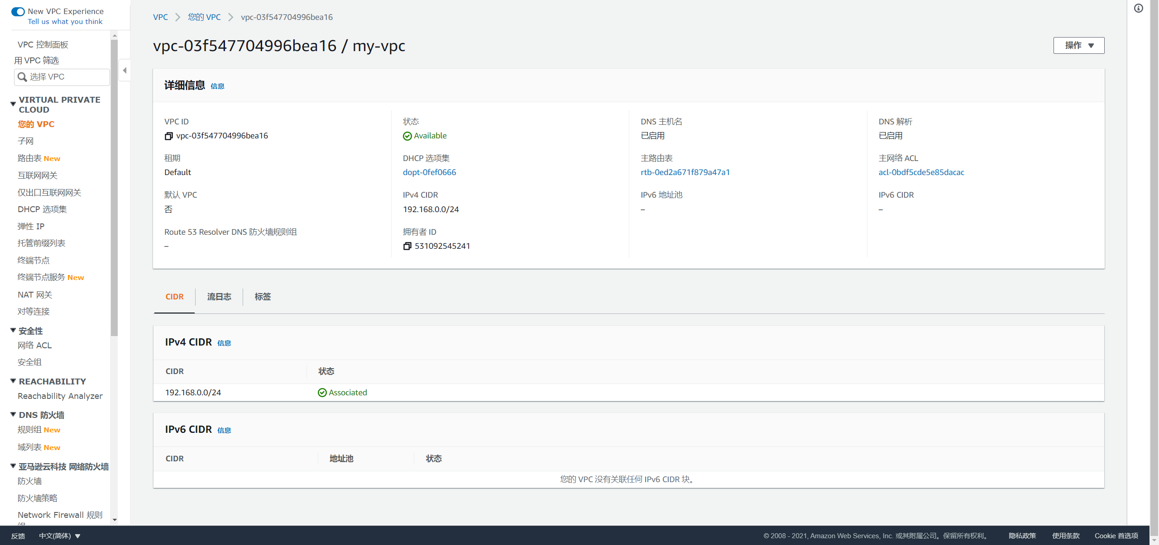Open the 使用条款 footer link
The height and width of the screenshot is (545, 1159).
tap(1066, 536)
